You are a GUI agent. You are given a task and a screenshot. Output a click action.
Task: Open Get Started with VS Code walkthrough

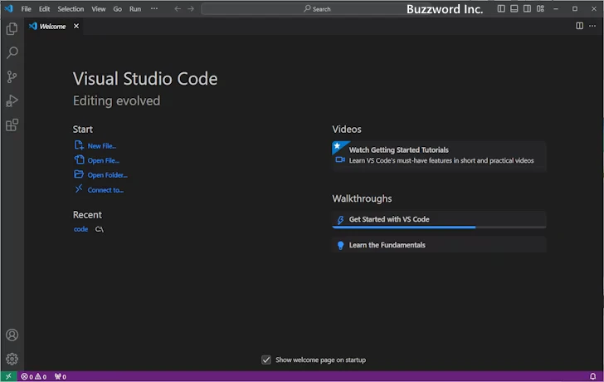439,219
